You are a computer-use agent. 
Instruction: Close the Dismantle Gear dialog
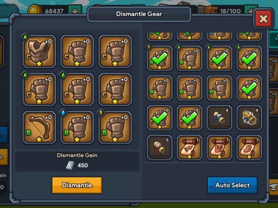pos(263,18)
